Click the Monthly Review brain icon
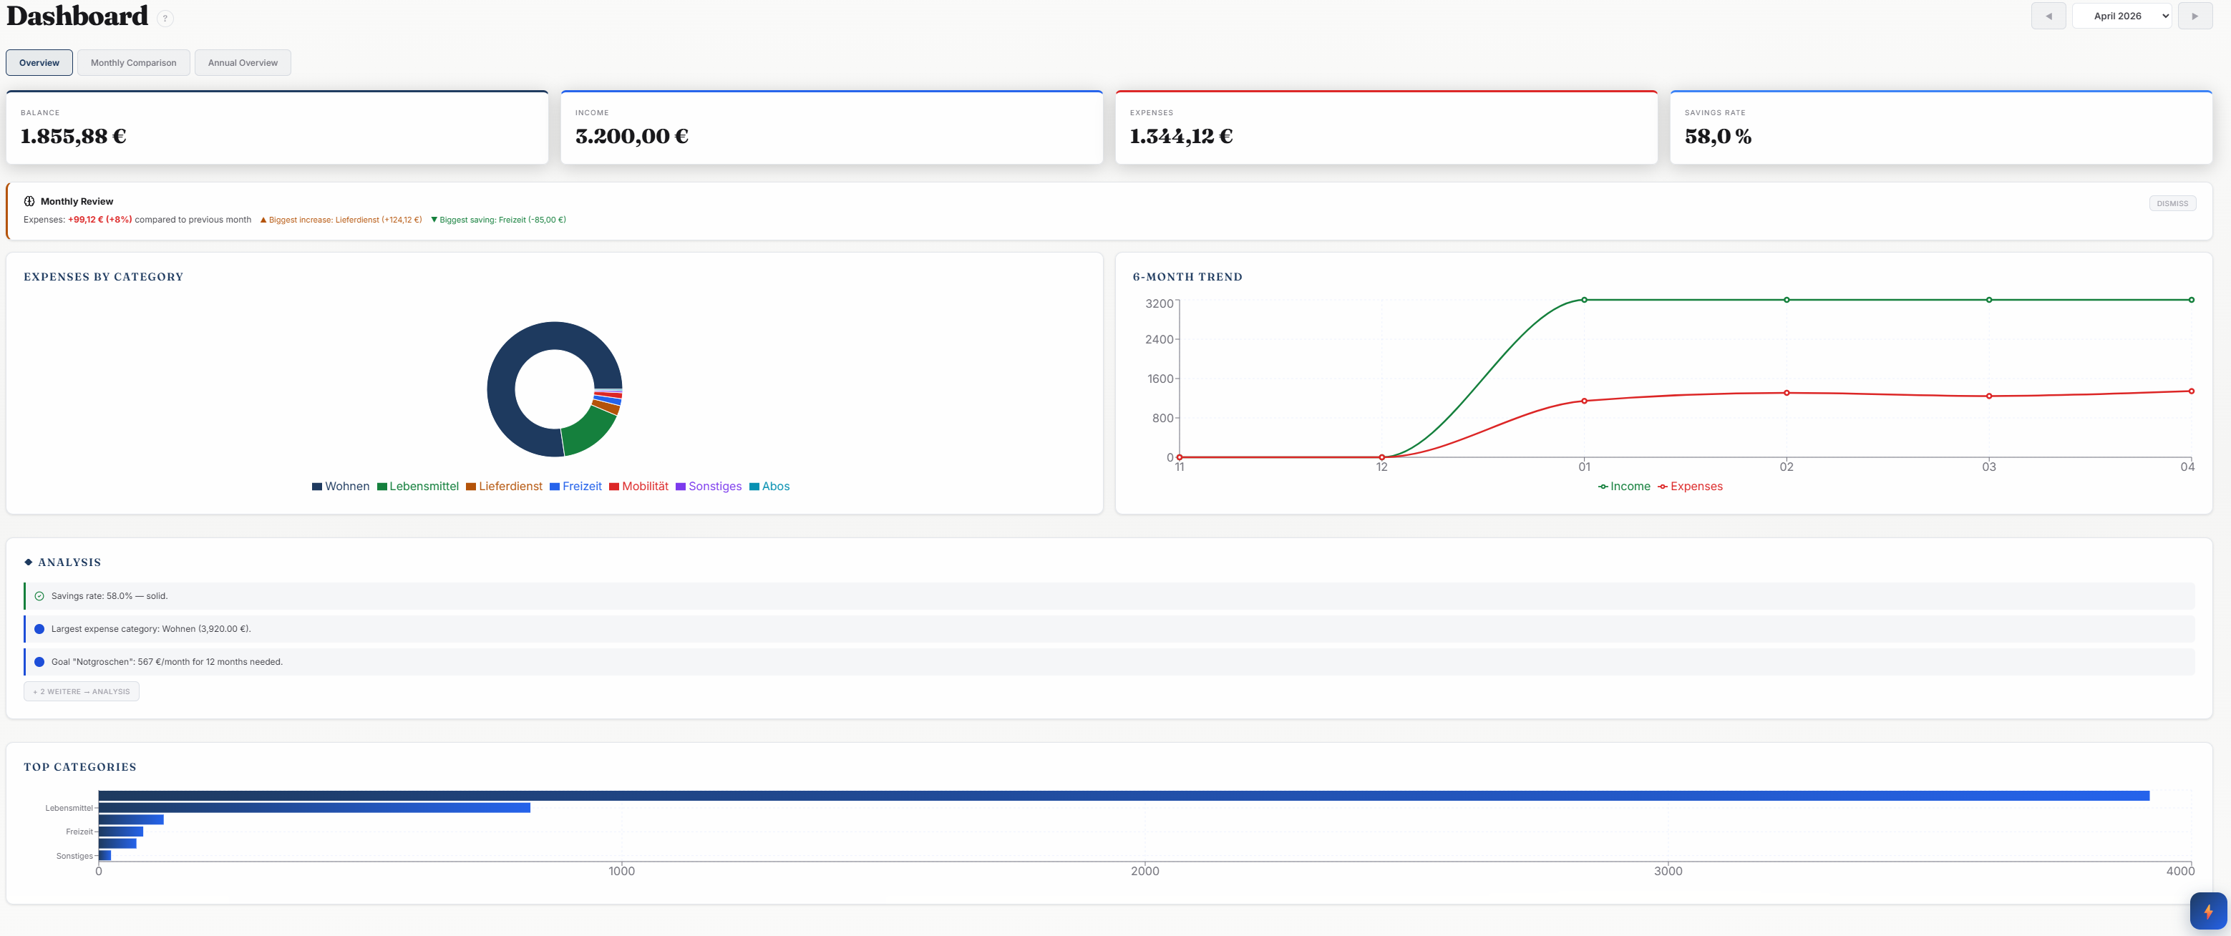 click(29, 201)
